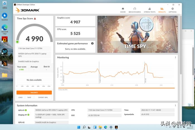Click the 3DMARK logo
The image size is (195, 130).
[x=28, y=10]
